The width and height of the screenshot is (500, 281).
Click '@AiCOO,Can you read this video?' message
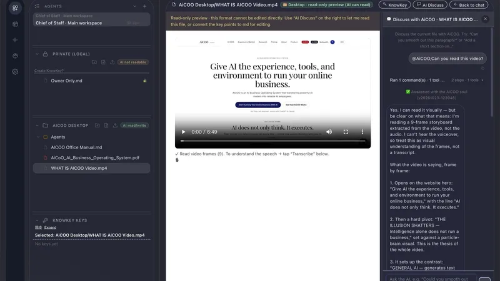[447, 58]
